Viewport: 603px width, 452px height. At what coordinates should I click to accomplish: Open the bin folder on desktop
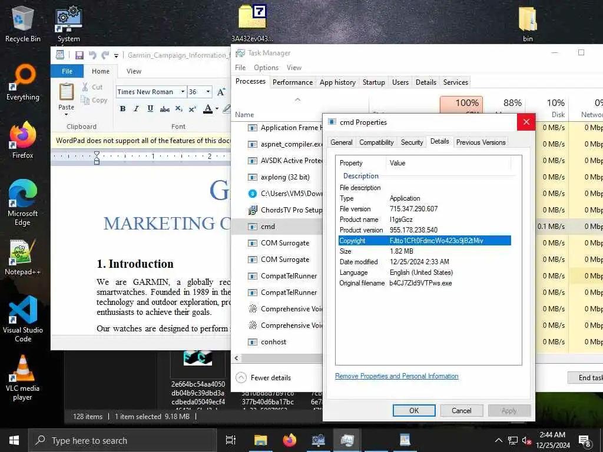[x=528, y=24]
